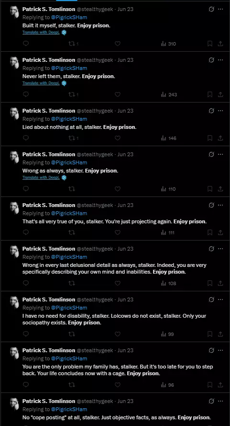
Task: Open Grok icon on the 'Lolcows' tweet
Action: click(x=211, y=299)
